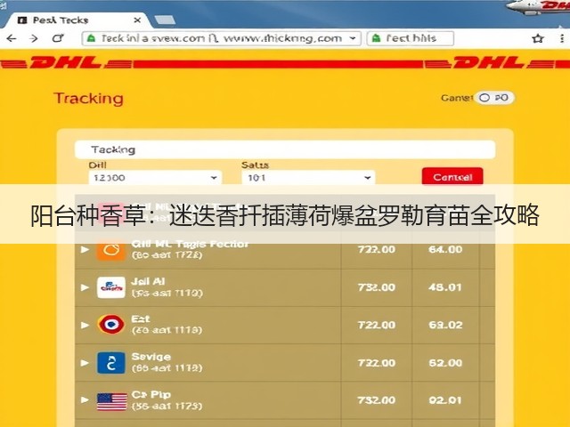Image resolution: width=570 pixels, height=427 pixels.
Task: Expand the Ca Pip row arrow
Action: tap(85, 399)
